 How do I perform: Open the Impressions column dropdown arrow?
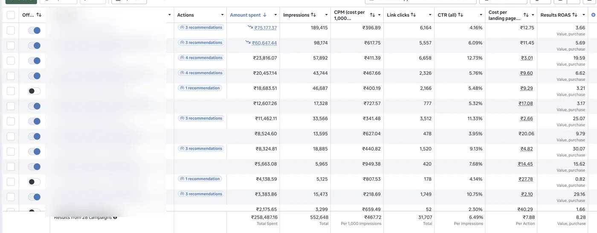tap(326, 15)
